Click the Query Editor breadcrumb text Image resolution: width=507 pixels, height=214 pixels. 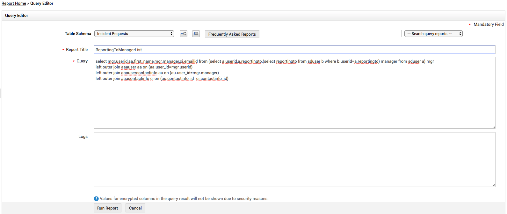pos(42,4)
